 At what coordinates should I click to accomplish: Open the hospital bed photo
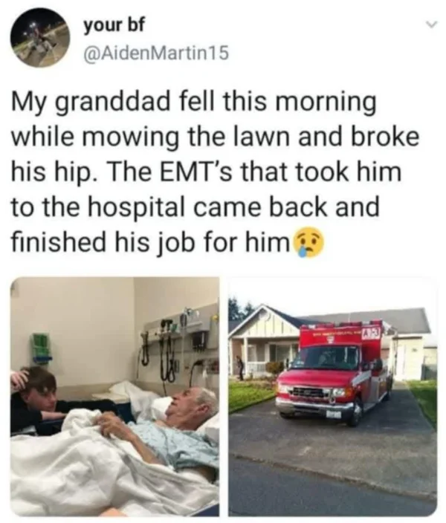(x=115, y=397)
